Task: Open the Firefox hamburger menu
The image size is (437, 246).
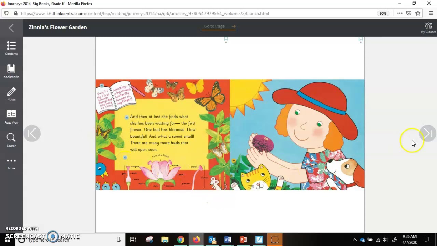Action: [431, 13]
